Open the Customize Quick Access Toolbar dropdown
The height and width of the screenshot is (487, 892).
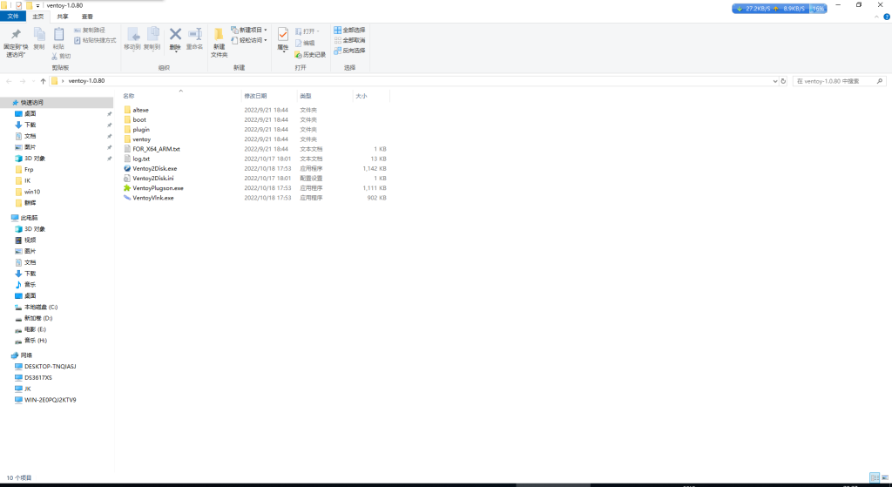click(x=37, y=6)
